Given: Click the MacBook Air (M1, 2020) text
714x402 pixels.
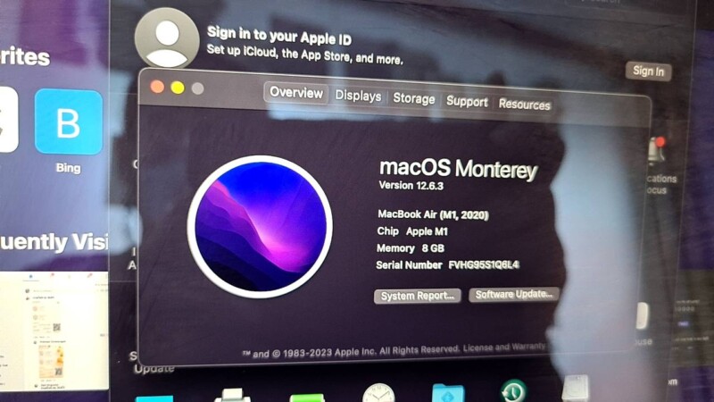Looking at the screenshot, I should click(x=433, y=214).
